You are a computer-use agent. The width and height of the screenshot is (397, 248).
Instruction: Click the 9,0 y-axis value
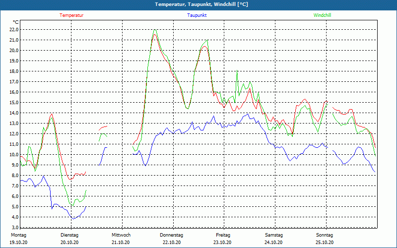pos(15,165)
